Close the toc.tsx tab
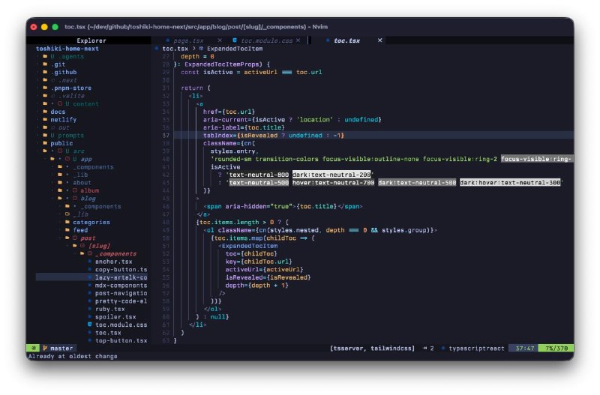This screenshot has height=395, width=600. 380,40
